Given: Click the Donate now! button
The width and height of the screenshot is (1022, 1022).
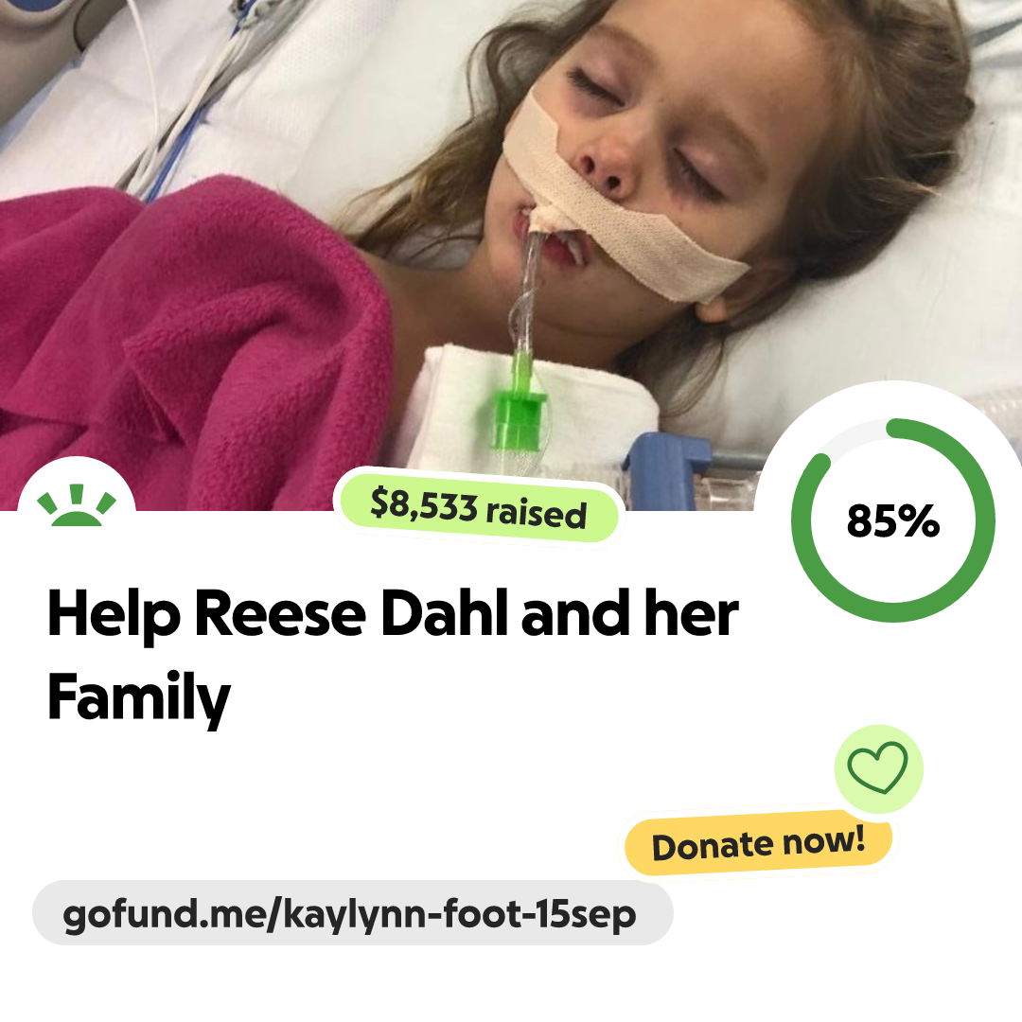Looking at the screenshot, I should click(x=758, y=843).
